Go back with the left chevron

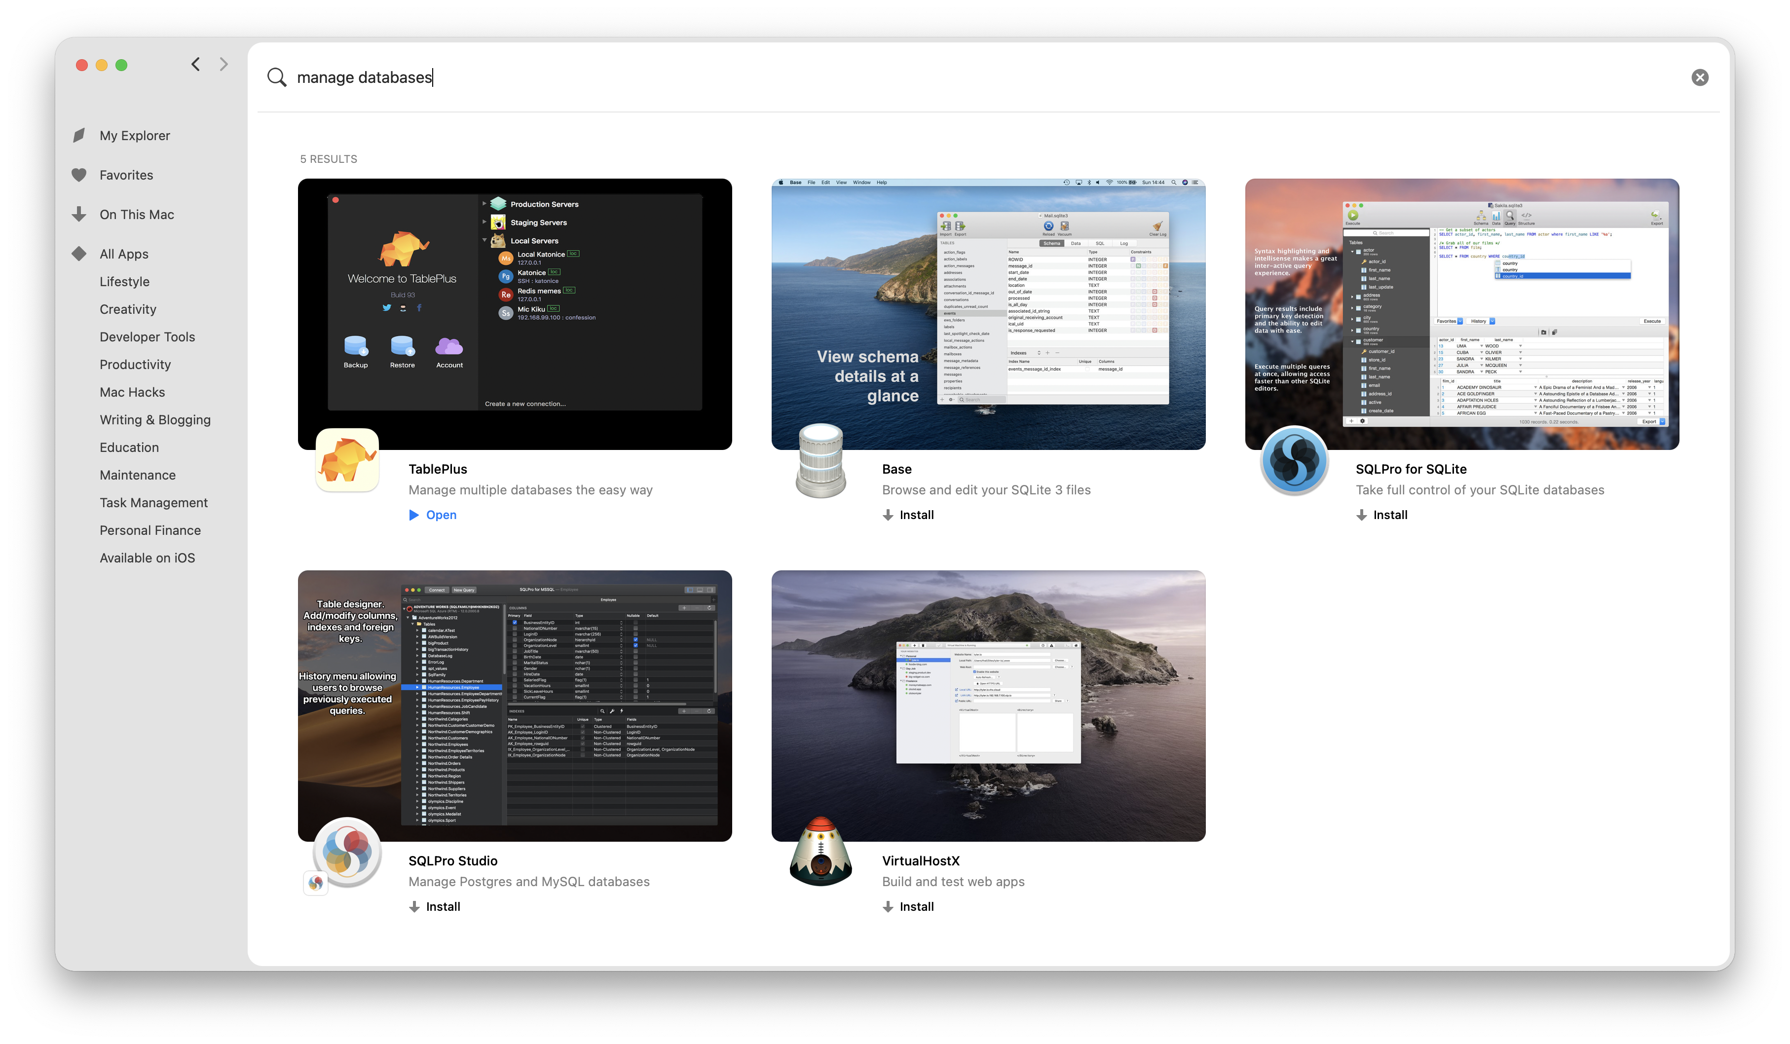195,65
